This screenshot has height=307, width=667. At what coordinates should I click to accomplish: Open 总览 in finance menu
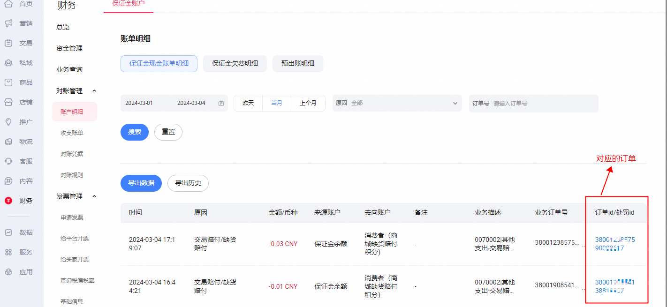tap(63, 27)
